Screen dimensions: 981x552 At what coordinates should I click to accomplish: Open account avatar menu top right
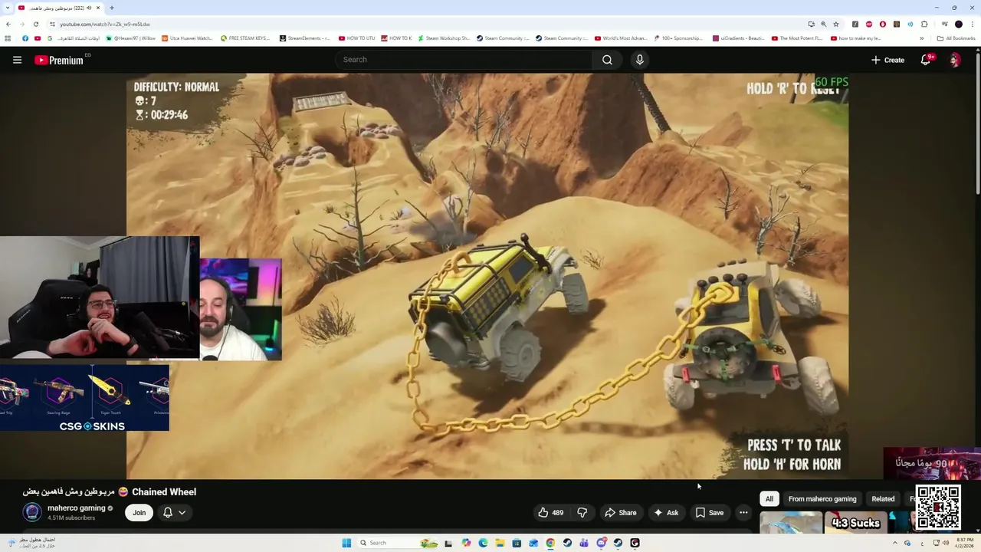(955, 60)
